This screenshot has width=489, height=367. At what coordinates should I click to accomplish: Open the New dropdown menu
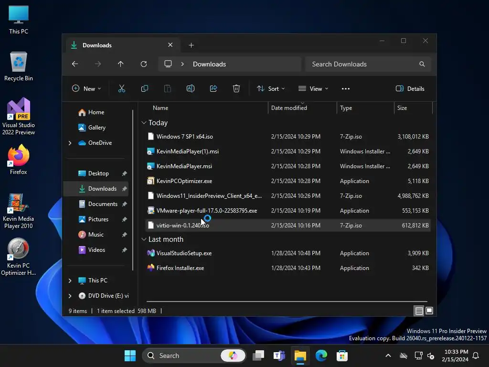click(x=86, y=88)
